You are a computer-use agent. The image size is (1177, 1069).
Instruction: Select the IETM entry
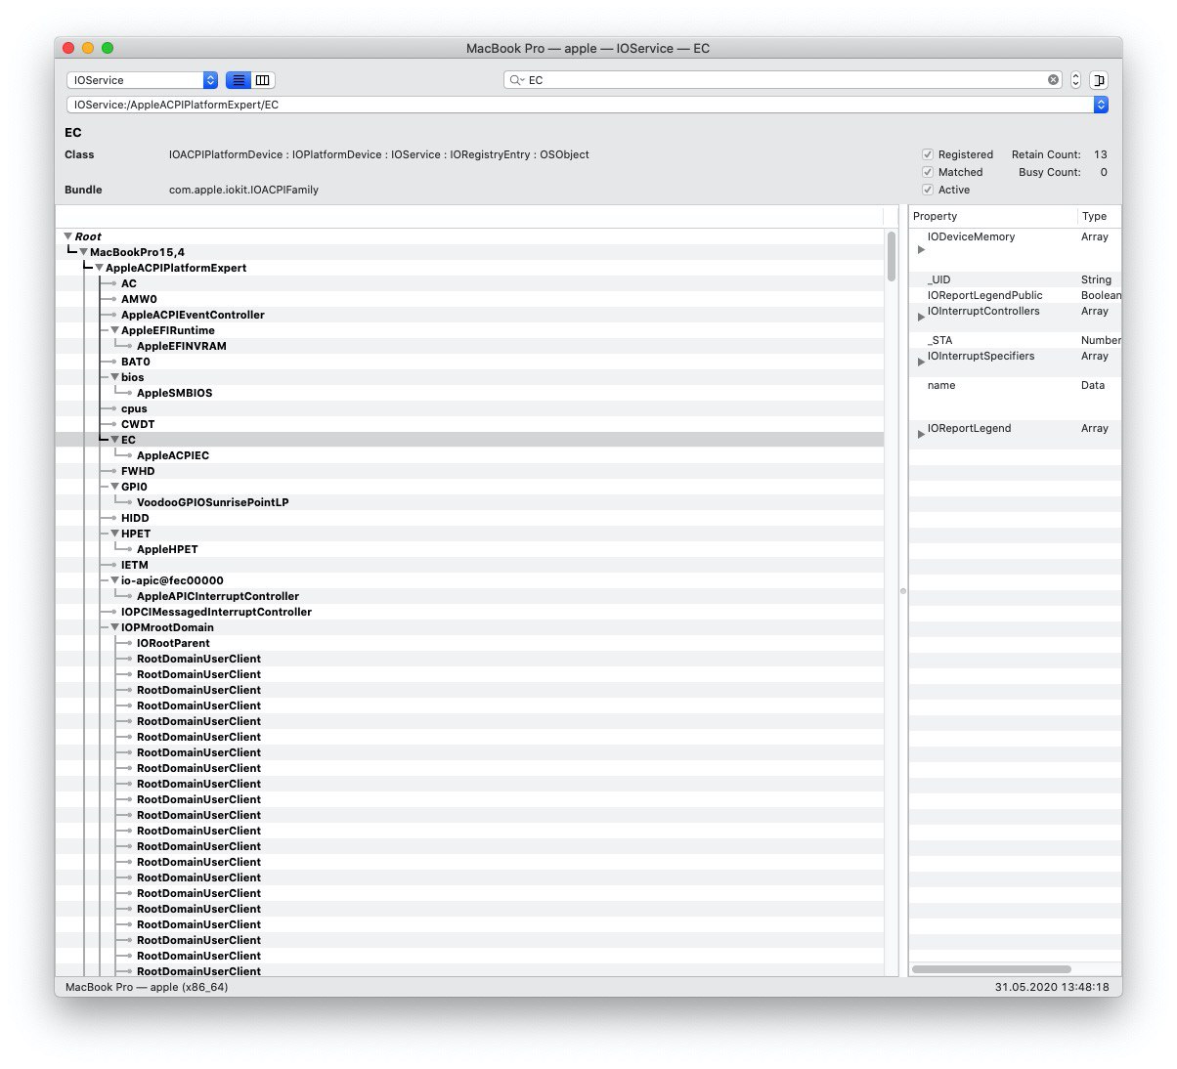(x=135, y=565)
